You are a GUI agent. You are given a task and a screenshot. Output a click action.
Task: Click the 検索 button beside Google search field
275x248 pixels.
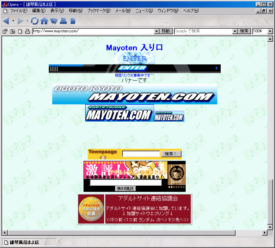tap(244, 31)
